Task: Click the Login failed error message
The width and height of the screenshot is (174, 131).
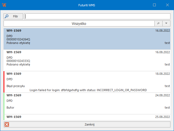Action: (x=88, y=90)
